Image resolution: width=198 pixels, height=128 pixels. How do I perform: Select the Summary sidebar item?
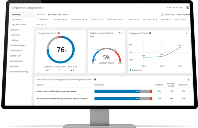click(x=16, y=14)
